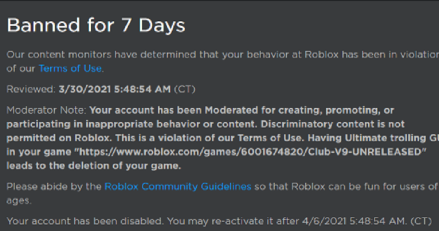The height and width of the screenshot is (231, 439).
Task: Click the "Reviewed:" label
Action: 31,89
